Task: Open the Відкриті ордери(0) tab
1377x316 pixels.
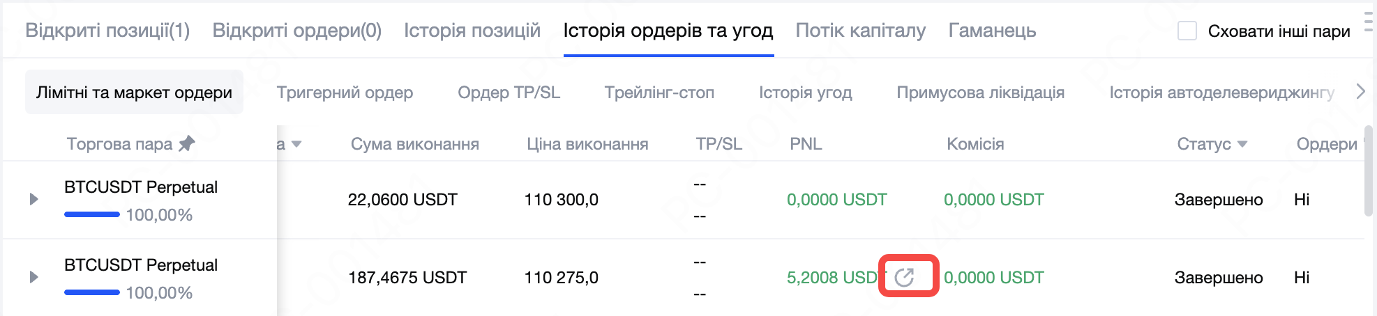Action: 296,31
